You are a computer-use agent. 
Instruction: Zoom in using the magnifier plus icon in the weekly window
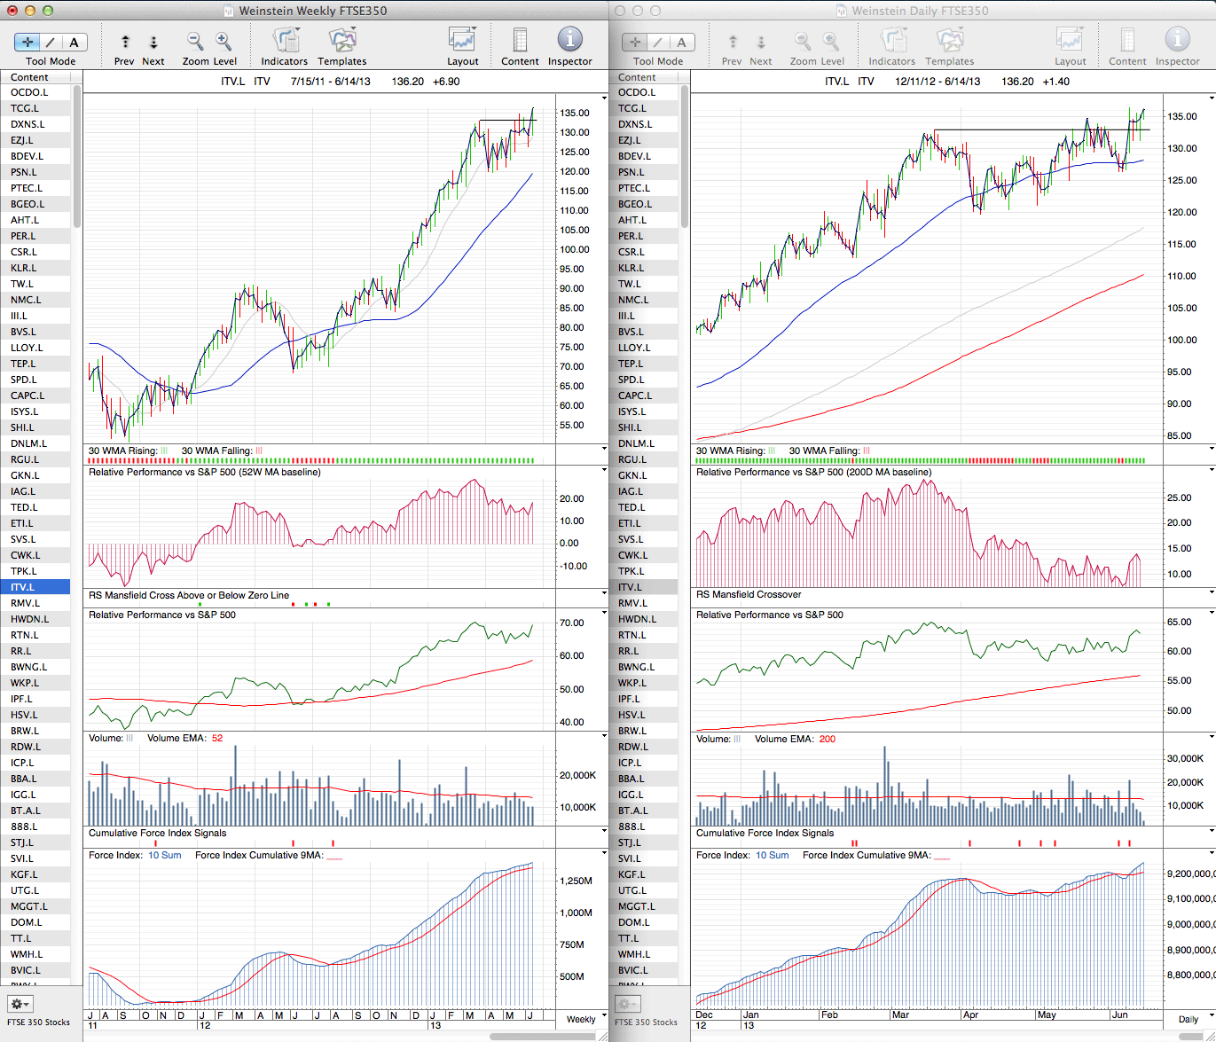tap(224, 42)
